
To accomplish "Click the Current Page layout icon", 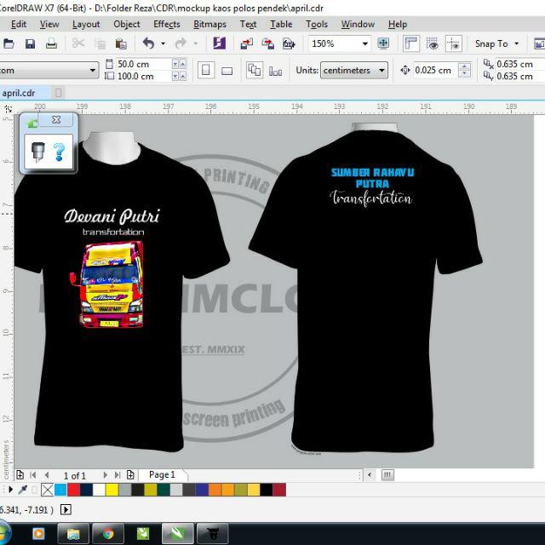I will coord(275,72).
